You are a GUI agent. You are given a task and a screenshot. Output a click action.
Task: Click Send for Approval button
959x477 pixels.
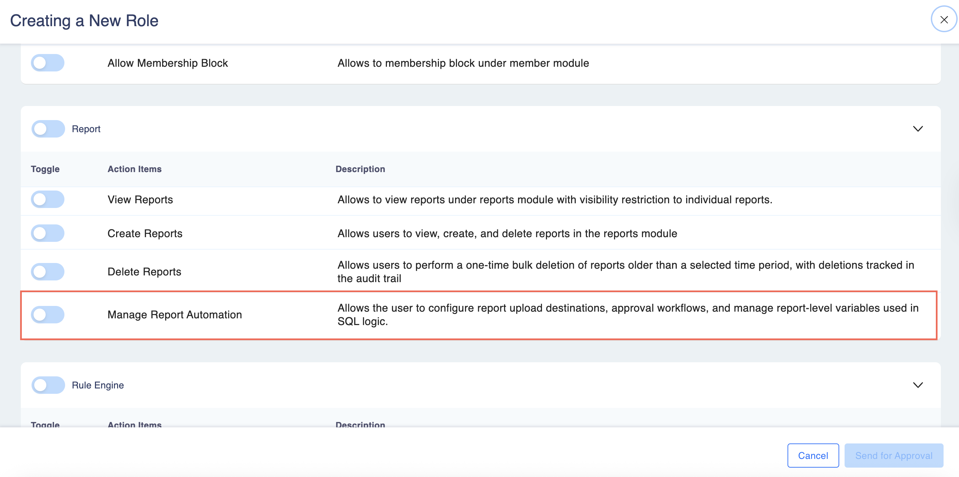point(894,456)
